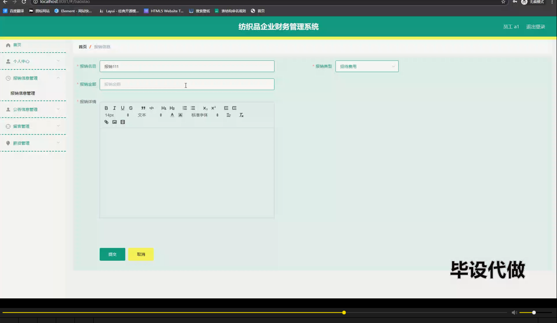Viewport: 557px width, 323px height.
Task: Click inside the 报销详情 rich text area
Action: click(x=187, y=173)
